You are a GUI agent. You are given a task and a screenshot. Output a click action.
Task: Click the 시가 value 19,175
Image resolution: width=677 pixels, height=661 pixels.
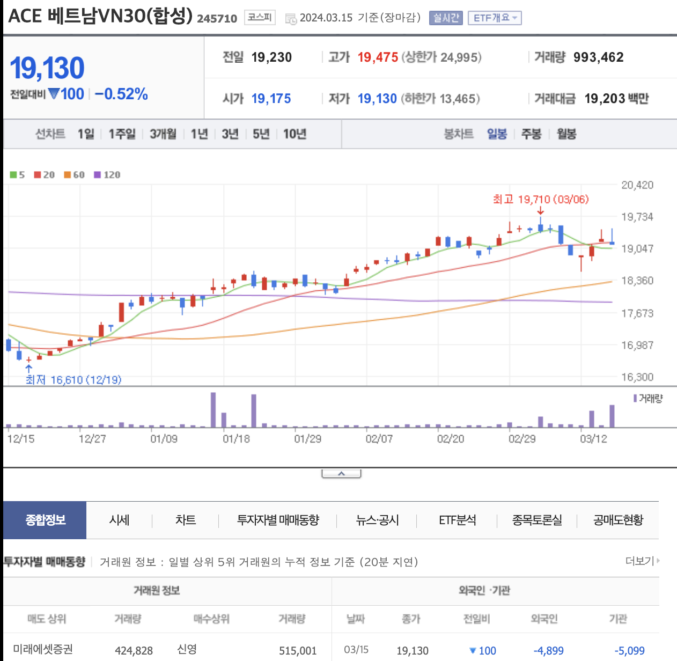[x=271, y=99]
